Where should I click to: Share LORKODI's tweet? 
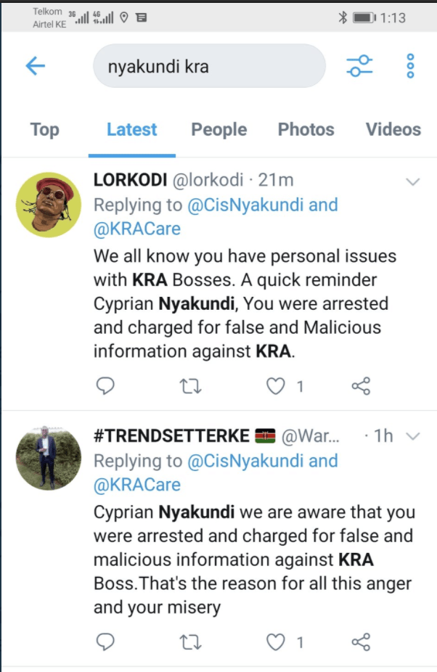pyautogui.click(x=361, y=386)
